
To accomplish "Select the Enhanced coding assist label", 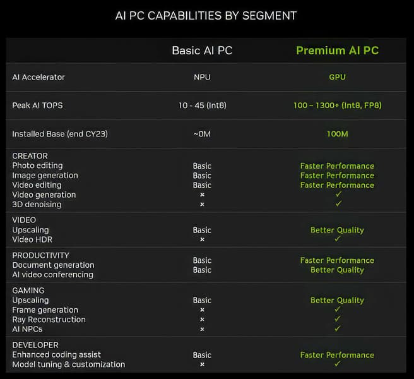I will click(x=57, y=355).
